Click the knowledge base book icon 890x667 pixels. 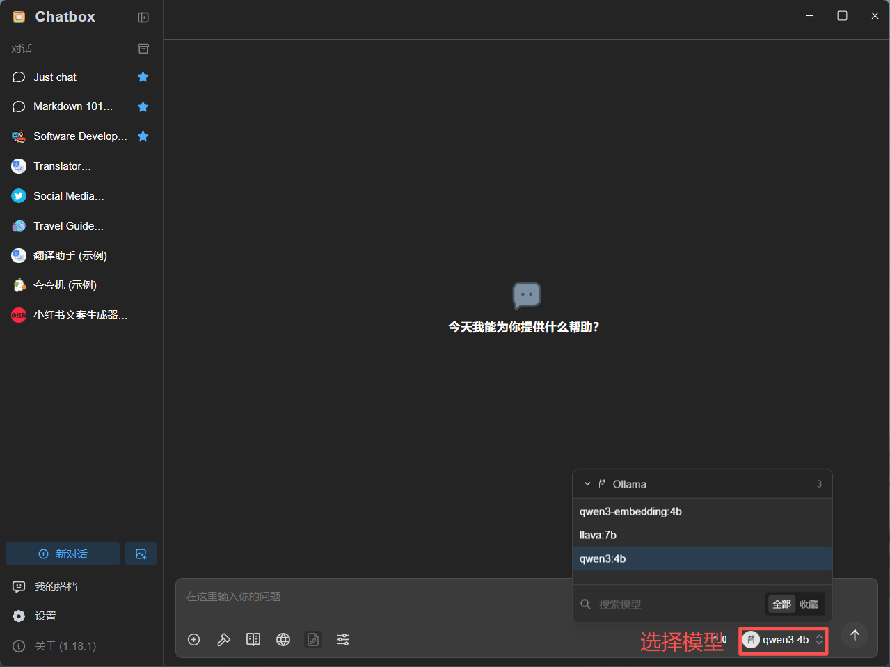(253, 640)
